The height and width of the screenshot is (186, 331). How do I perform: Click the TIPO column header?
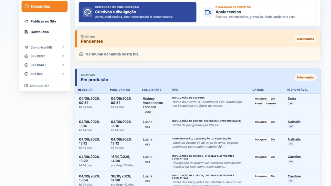click(175, 90)
